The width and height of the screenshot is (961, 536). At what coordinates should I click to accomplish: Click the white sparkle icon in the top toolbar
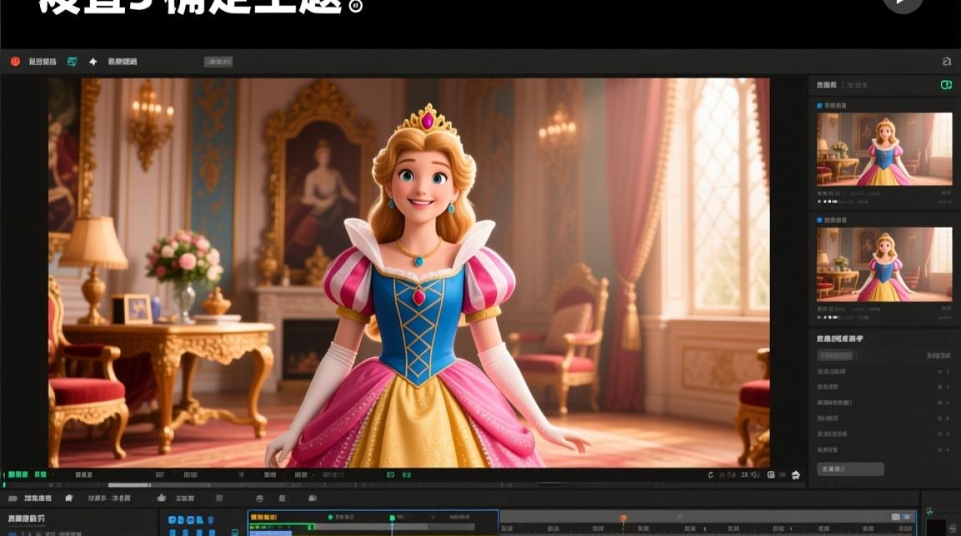(x=93, y=61)
